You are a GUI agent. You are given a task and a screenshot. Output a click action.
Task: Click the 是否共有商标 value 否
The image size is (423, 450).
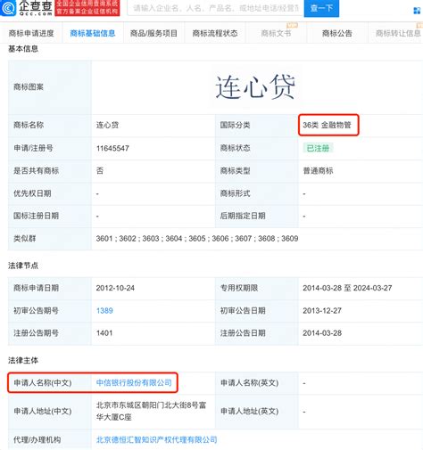(100, 171)
